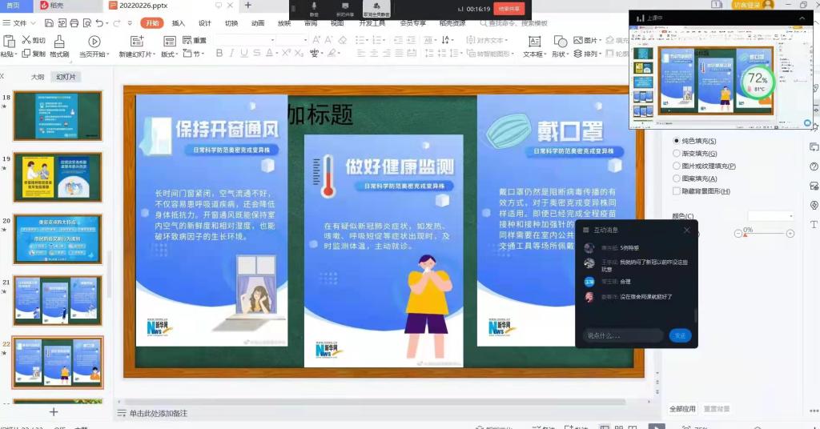The image size is (820, 429).
Task: Click the Format Painter (格式刷) icon
Action: [x=59, y=41]
